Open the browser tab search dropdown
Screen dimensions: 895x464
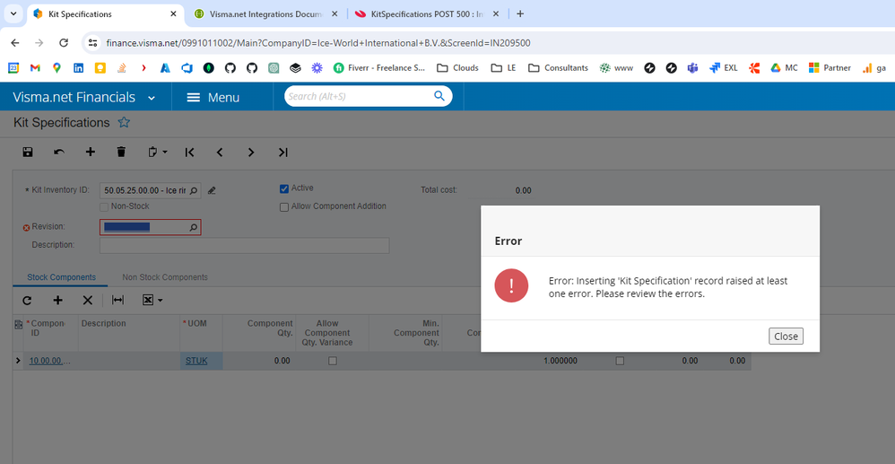click(13, 13)
